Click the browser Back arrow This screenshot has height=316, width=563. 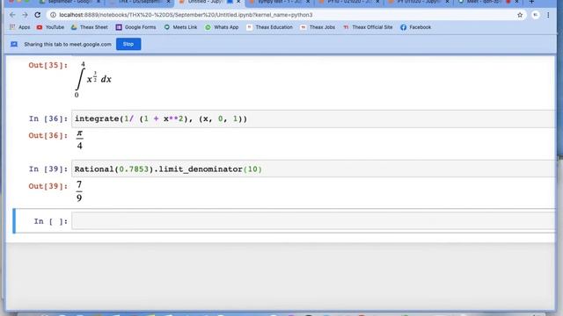(12, 15)
